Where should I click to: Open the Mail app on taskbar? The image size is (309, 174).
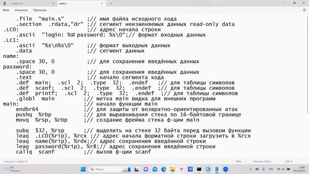click(x=155, y=169)
